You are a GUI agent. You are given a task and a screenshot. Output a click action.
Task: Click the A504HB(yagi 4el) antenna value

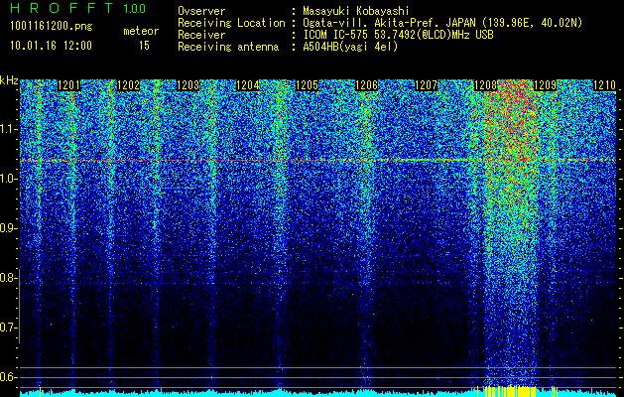tap(350, 47)
